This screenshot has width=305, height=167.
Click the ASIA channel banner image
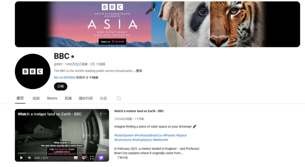[x=157, y=24]
